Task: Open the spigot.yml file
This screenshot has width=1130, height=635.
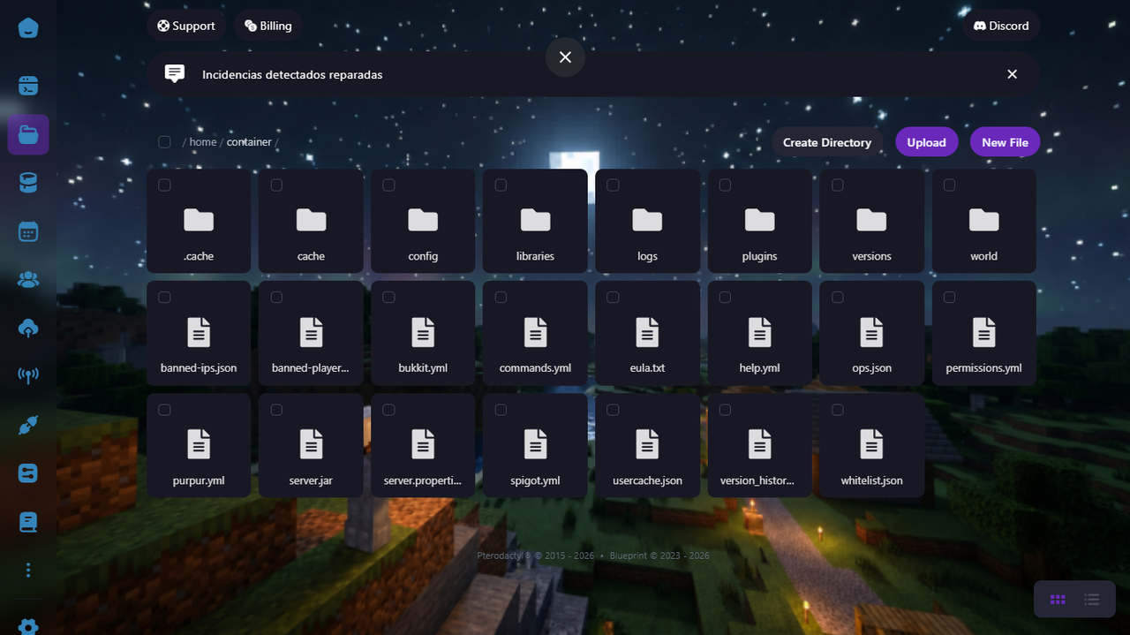Action: coord(535,445)
